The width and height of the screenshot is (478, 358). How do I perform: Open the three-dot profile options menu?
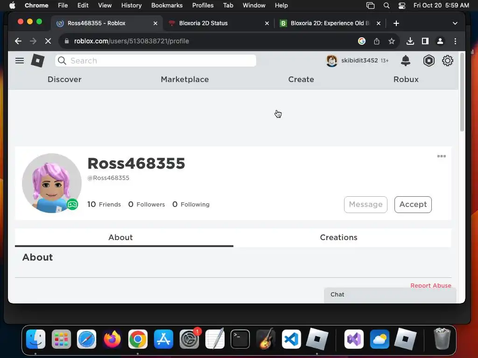tap(441, 156)
